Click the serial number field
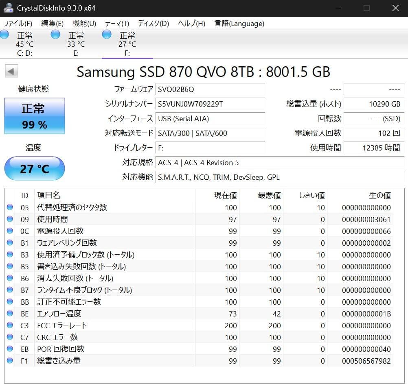The width and height of the screenshot is (408, 386). [x=210, y=105]
